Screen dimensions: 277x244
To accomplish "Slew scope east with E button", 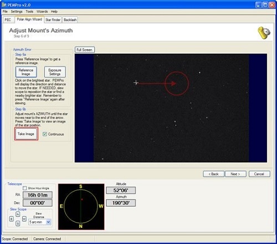I will click(x=12, y=219).
